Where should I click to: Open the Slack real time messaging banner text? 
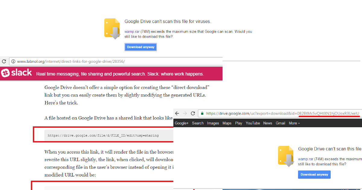tap(120, 74)
